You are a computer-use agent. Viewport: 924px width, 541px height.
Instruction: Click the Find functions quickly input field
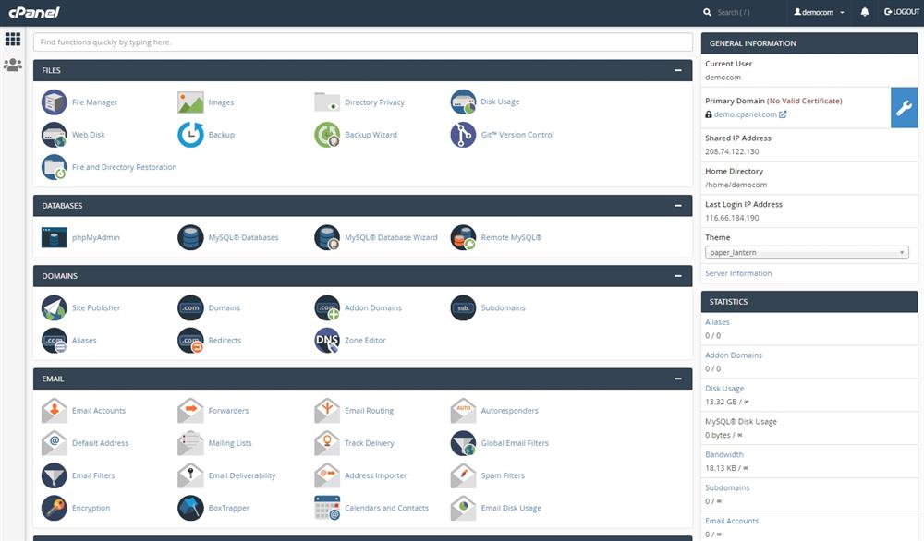point(363,42)
